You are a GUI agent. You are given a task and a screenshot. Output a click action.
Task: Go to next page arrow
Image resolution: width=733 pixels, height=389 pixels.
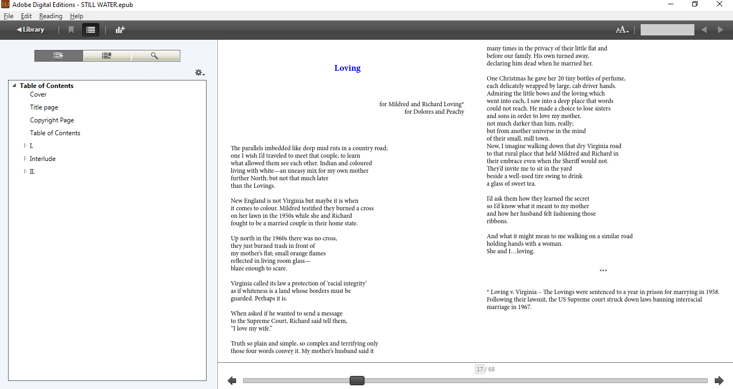tap(719, 380)
